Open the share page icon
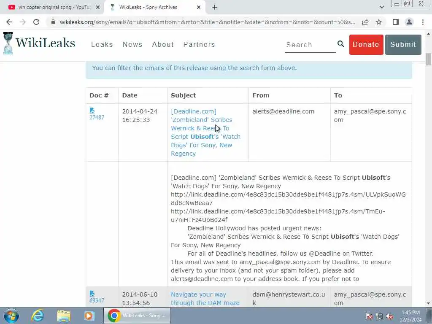Viewport: 432px width, 324px height. tap(365, 22)
